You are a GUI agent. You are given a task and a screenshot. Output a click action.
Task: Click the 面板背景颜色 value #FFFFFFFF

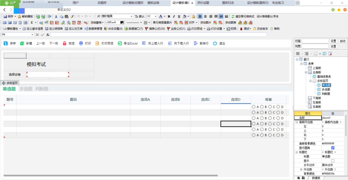pos(333,144)
